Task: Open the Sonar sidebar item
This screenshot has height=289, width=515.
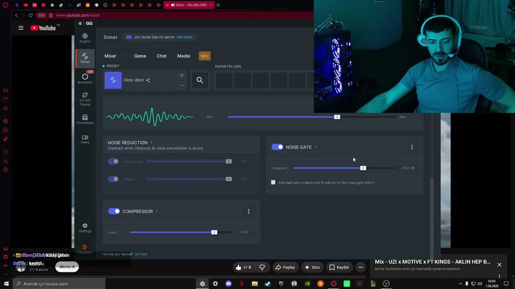Action: [x=85, y=58]
